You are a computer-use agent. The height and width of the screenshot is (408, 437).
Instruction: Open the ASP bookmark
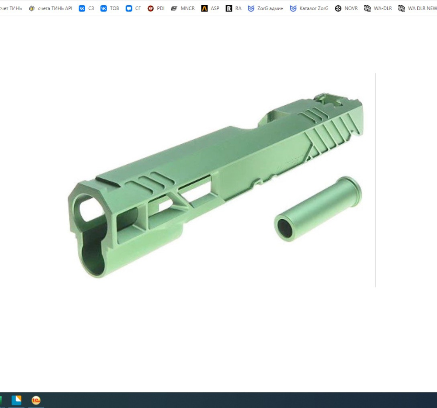[210, 8]
